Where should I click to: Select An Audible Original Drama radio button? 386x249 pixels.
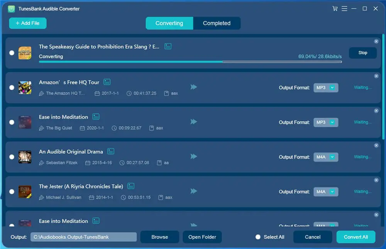click(12, 157)
